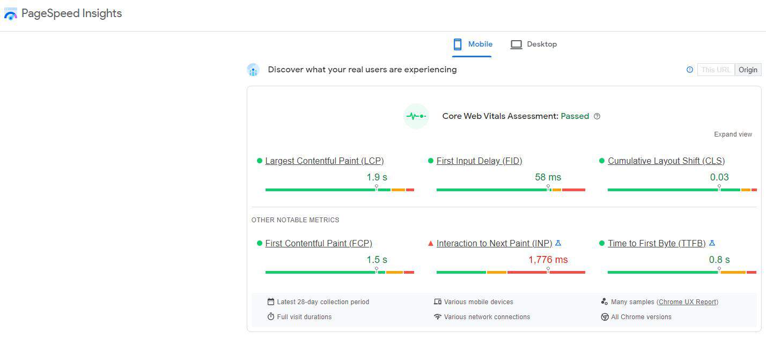Open Cumulative Layout Shift (CLS) link
This screenshot has height=339, width=766.
(666, 161)
